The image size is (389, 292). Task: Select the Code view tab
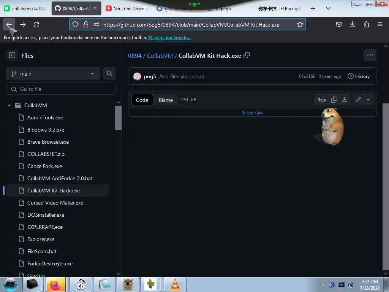(142, 100)
